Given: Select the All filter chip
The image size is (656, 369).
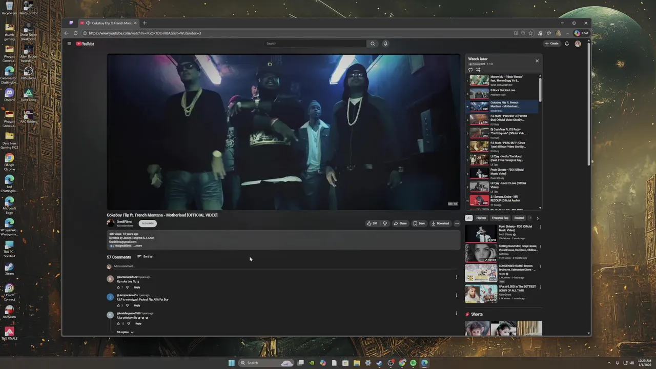Looking at the screenshot, I should tap(468, 218).
